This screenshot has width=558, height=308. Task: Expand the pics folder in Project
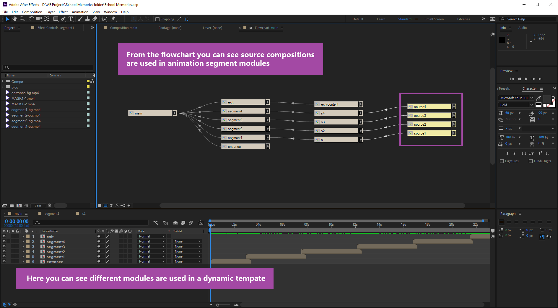pyautogui.click(x=3, y=87)
